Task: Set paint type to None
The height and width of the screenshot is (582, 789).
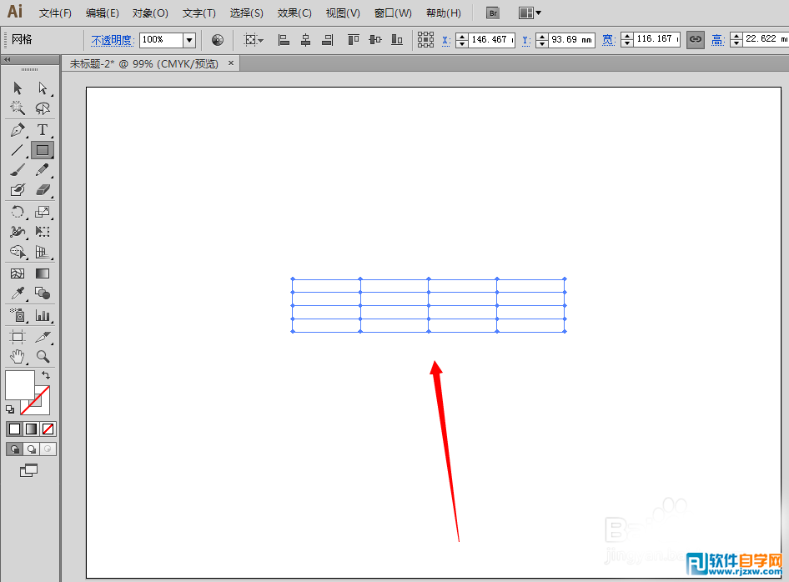Action: point(48,429)
